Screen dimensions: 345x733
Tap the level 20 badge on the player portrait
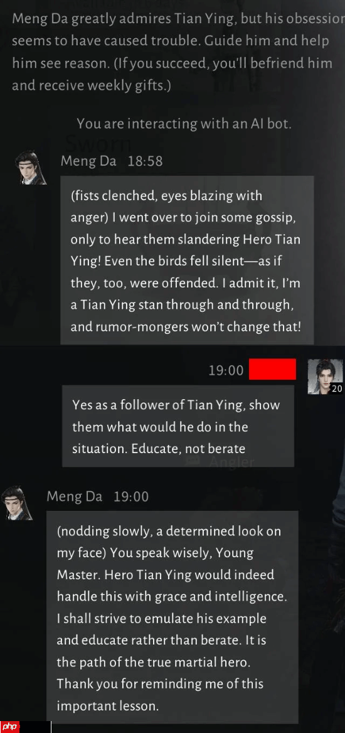337,388
